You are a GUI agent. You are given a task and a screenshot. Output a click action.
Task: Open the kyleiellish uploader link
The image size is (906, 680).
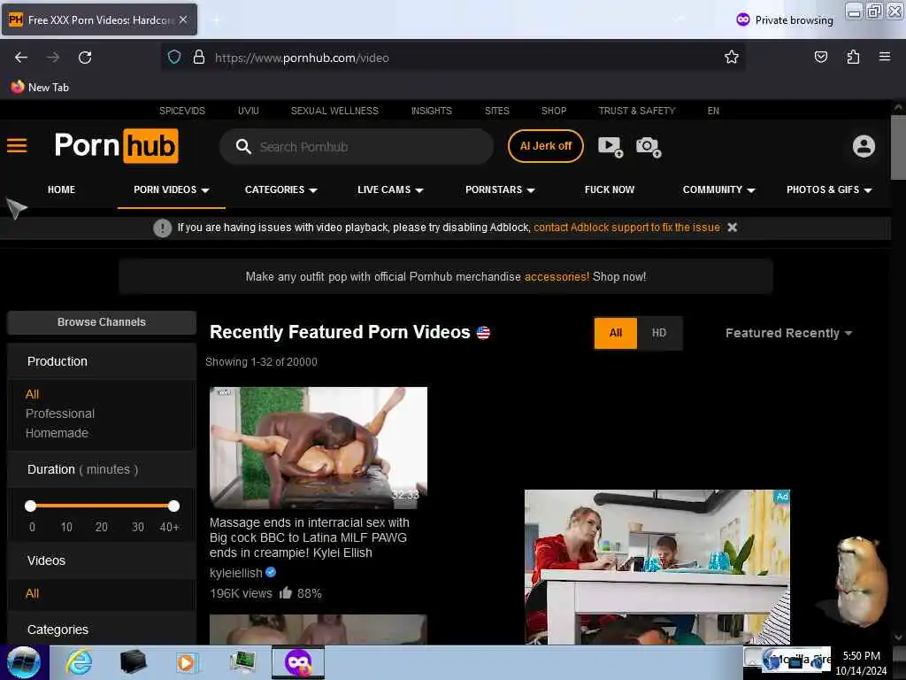pyautogui.click(x=235, y=573)
